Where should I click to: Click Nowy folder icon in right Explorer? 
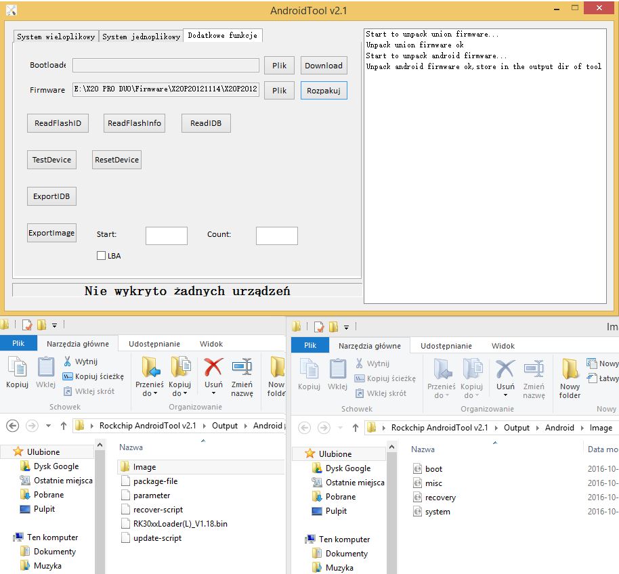coord(570,379)
